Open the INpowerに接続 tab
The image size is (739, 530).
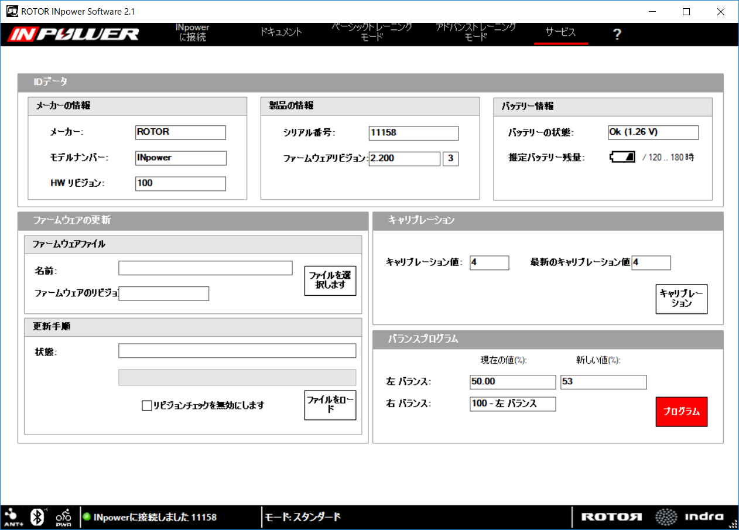coord(193,33)
